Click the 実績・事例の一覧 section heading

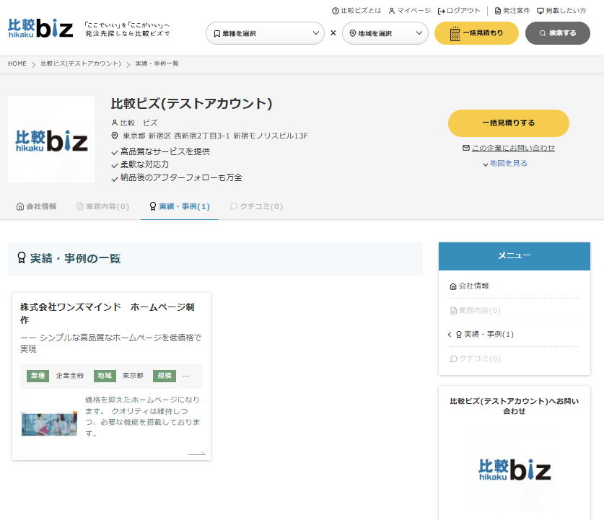point(69,258)
